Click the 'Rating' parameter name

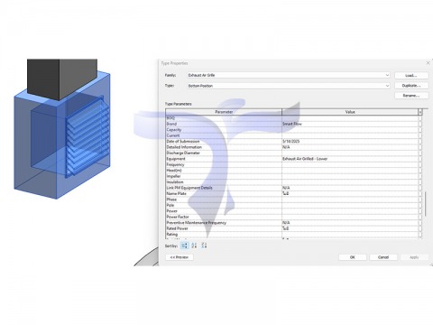[172, 234]
